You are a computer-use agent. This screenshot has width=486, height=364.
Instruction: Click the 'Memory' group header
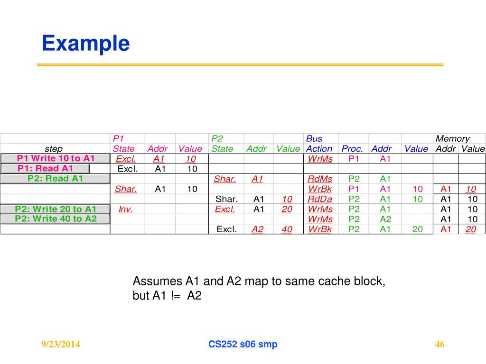click(x=452, y=139)
